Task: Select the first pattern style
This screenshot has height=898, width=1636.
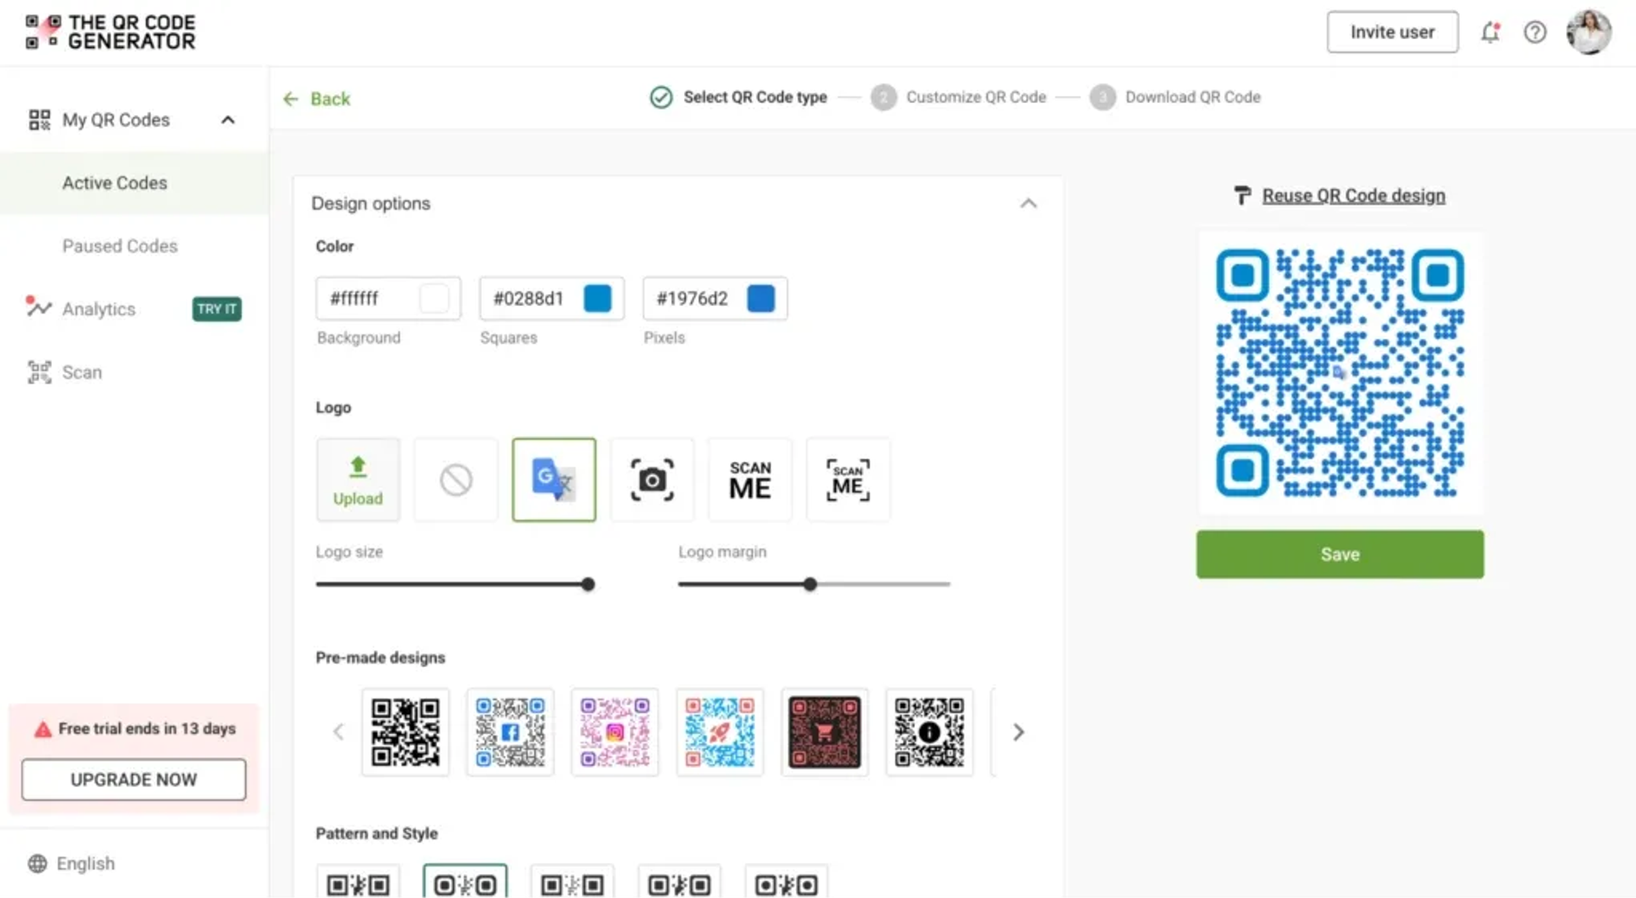Action: click(x=358, y=883)
